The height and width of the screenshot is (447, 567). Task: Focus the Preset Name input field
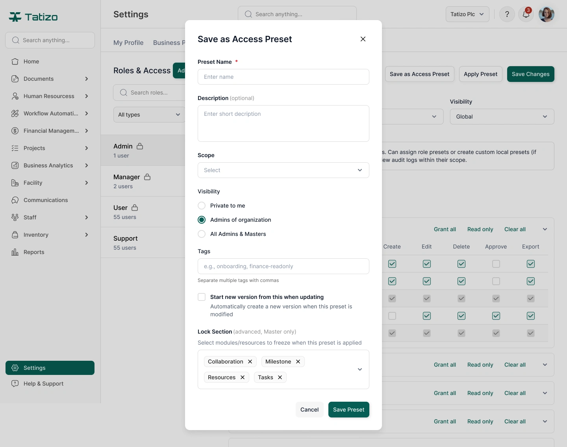click(x=283, y=77)
